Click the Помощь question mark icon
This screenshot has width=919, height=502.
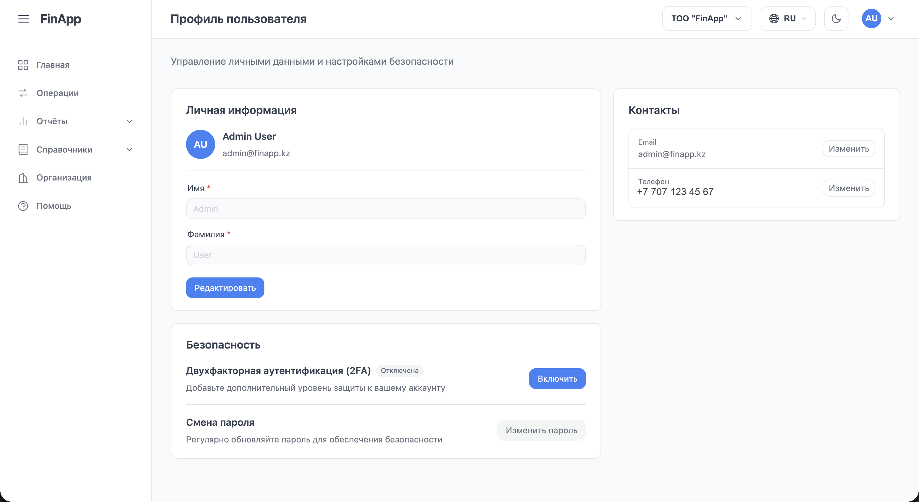[23, 206]
